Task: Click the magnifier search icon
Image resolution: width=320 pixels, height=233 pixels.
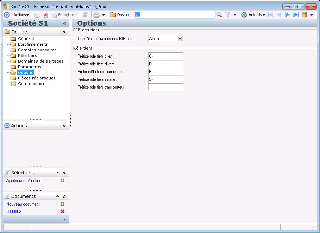Action: [x=219, y=15]
